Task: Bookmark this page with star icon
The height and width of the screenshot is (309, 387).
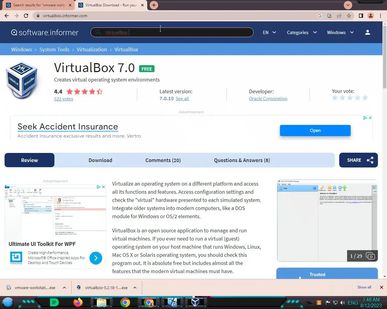Action: click(x=349, y=16)
